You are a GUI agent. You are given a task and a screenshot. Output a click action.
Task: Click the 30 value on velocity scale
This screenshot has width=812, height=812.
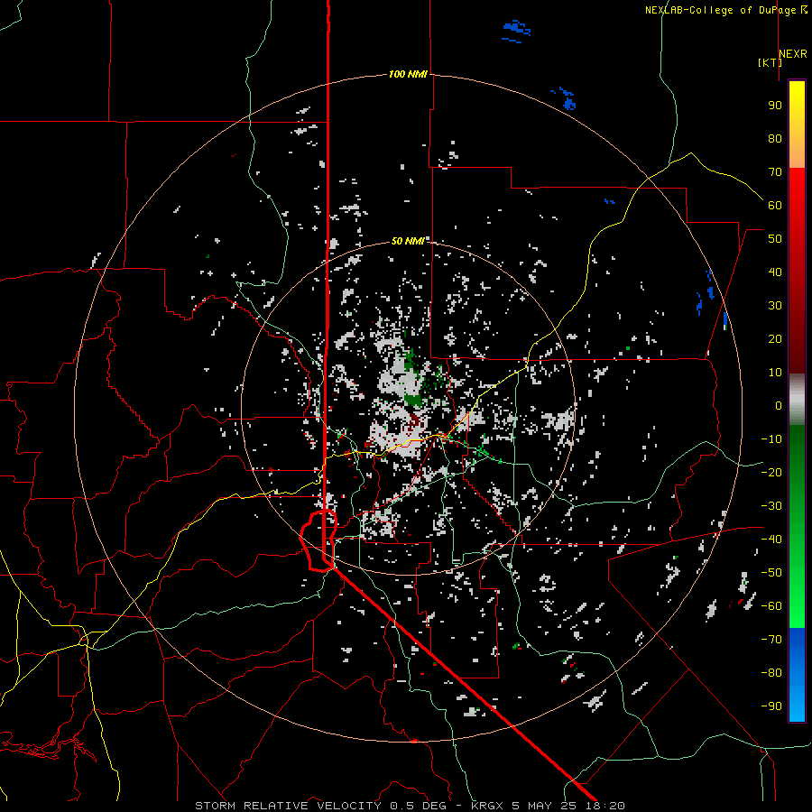tap(775, 306)
